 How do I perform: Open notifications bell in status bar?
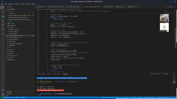tap(175, 98)
